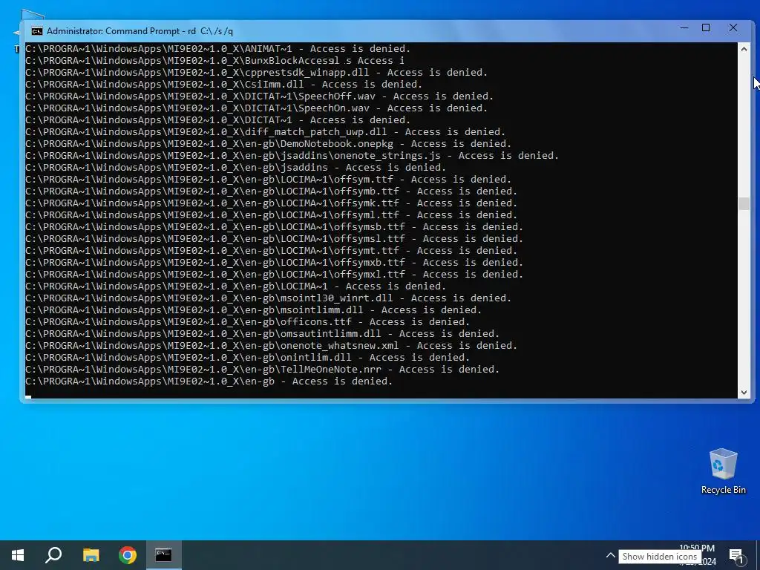This screenshot has height=570, width=760.
Task: Click the diff_match_patch_uwp.dll line
Action: 265,132
